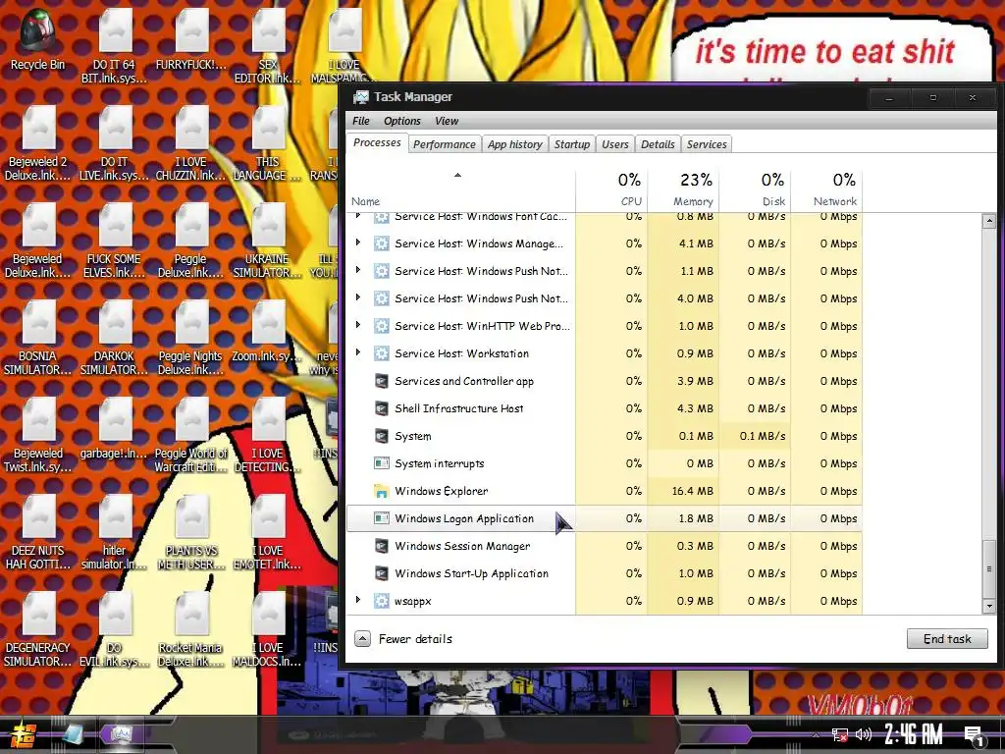Click the scrollbar down arrow

(x=989, y=605)
